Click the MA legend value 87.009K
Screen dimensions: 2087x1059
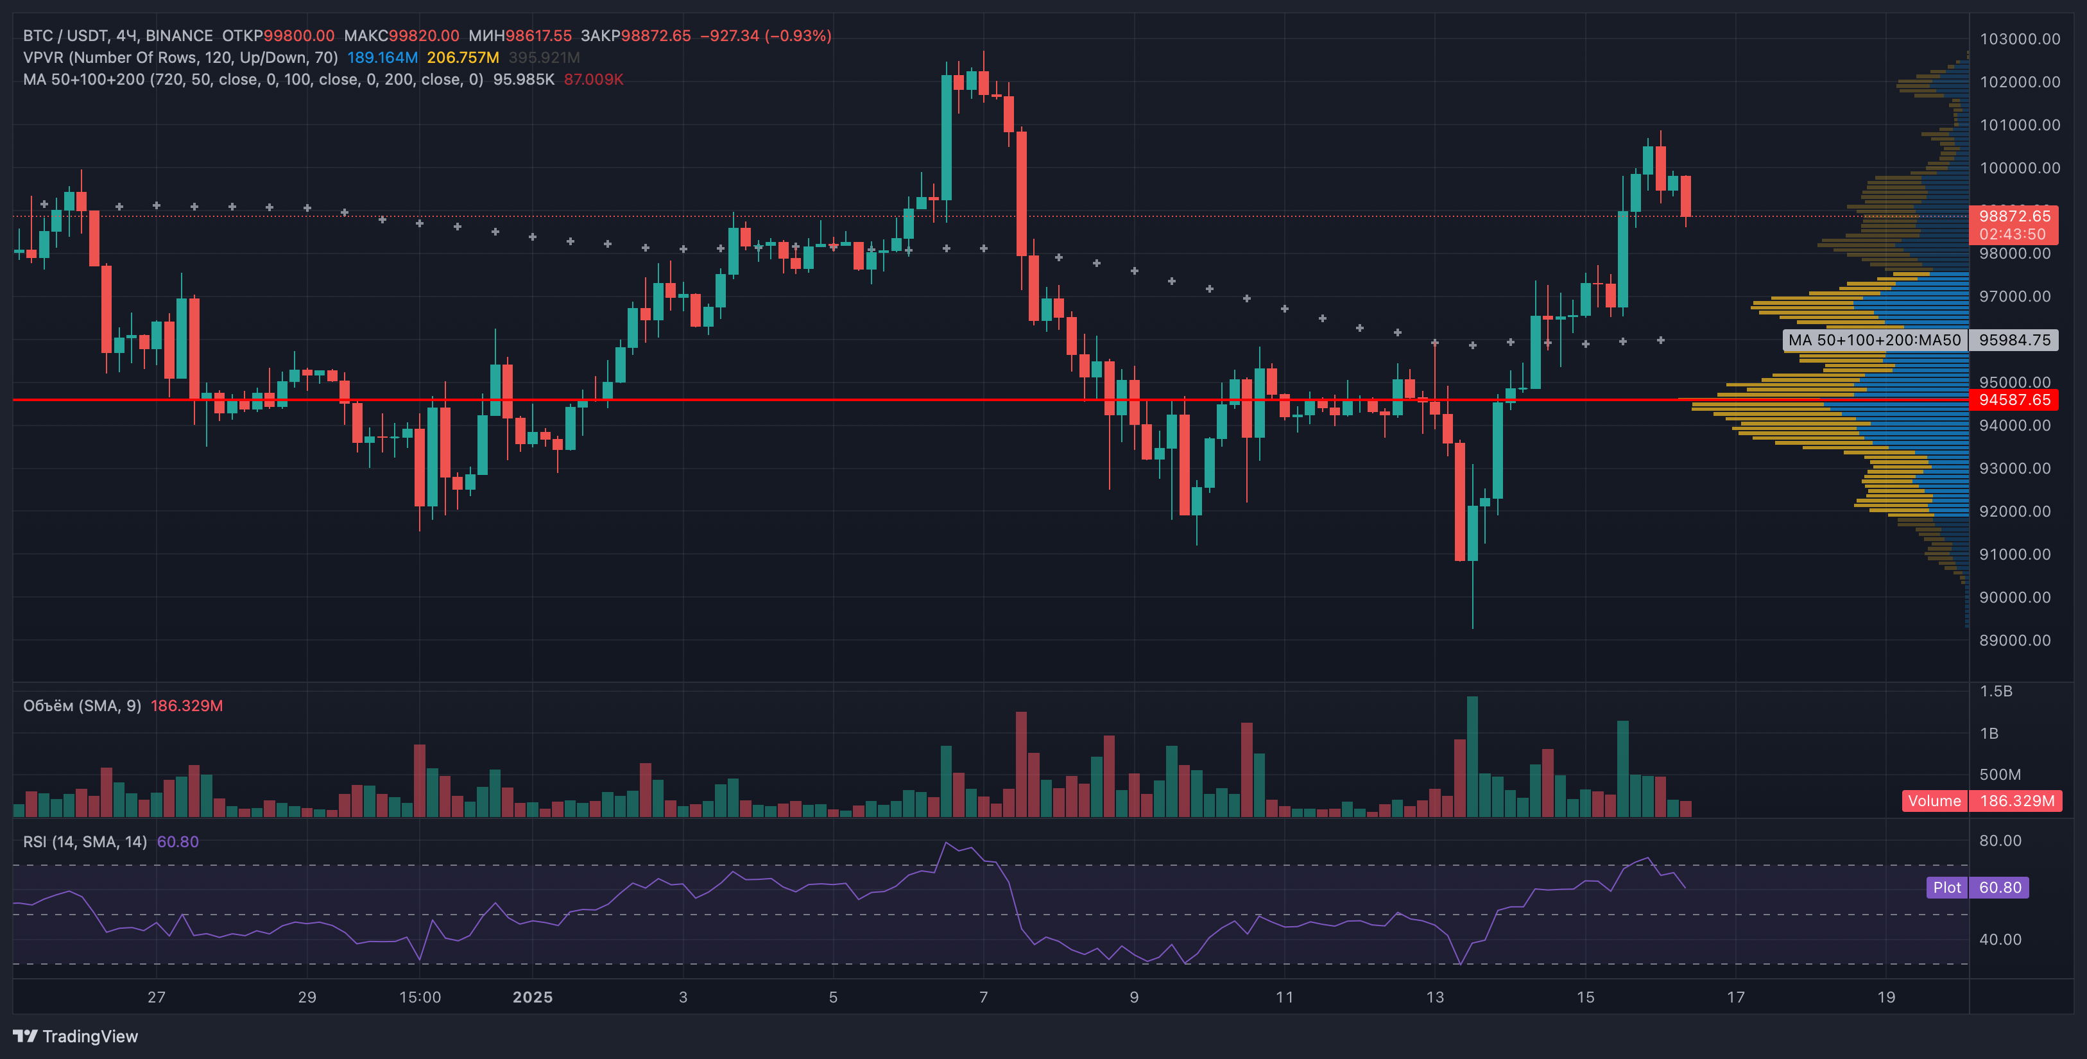(593, 80)
